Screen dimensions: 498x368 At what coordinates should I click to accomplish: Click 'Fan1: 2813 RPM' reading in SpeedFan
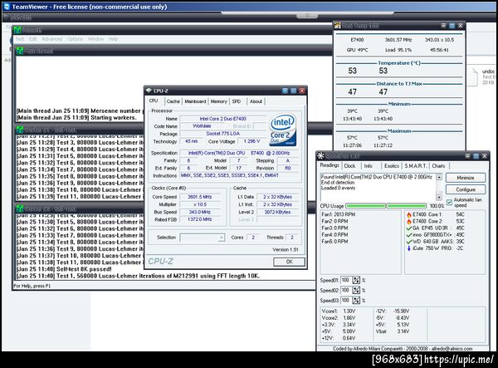[339, 214]
